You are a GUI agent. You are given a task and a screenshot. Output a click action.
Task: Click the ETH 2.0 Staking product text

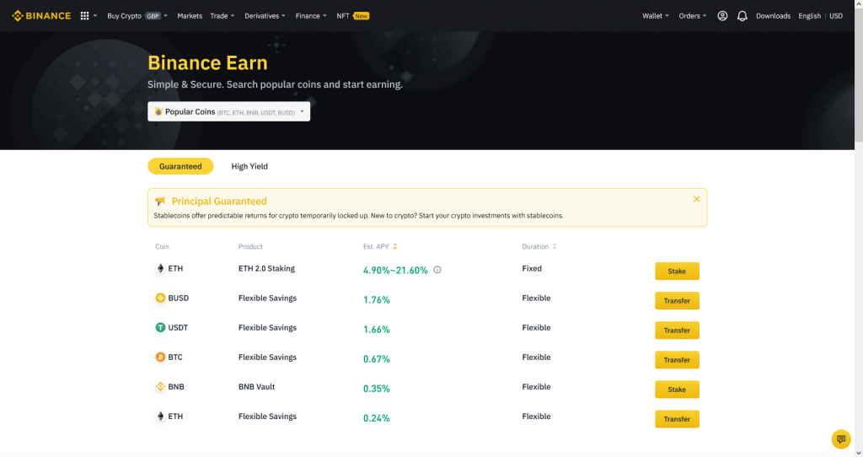pyautogui.click(x=266, y=269)
